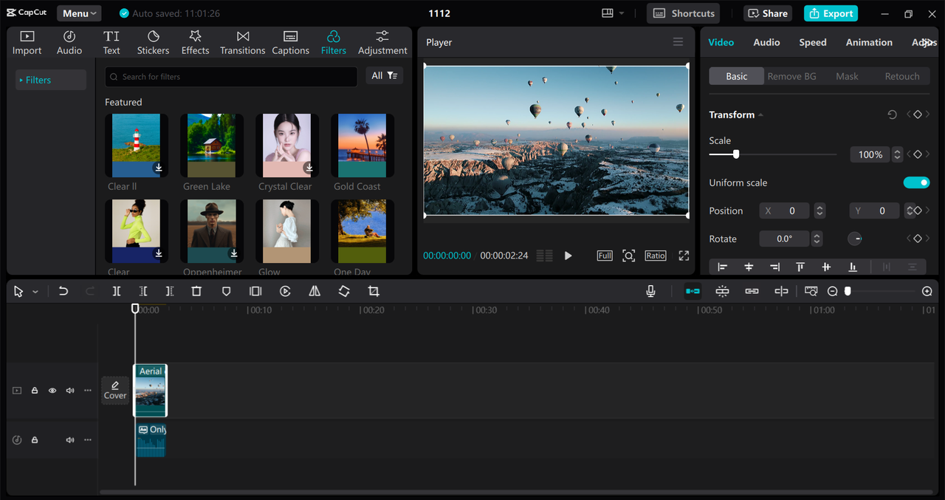Click the Full quality button in player

605,256
